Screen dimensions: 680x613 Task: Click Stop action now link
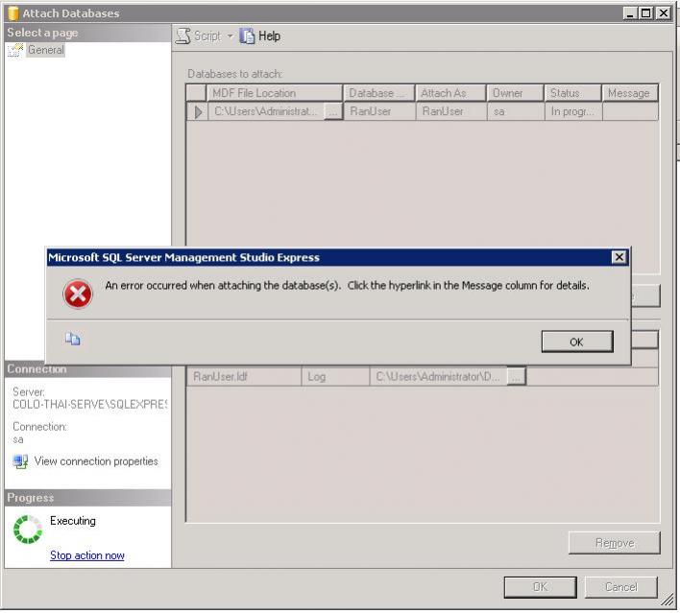87,555
